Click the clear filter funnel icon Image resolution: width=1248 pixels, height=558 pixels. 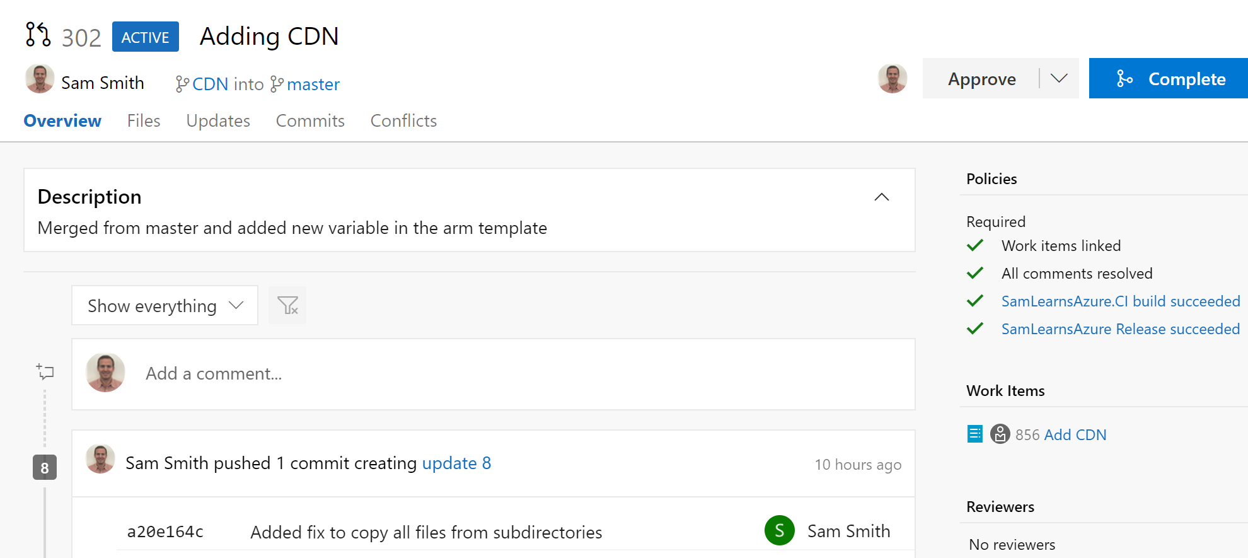click(x=287, y=306)
